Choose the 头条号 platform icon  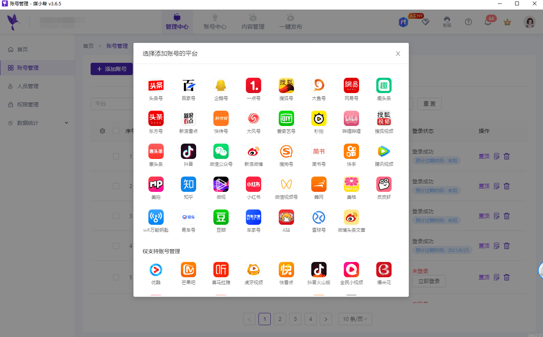point(156,85)
